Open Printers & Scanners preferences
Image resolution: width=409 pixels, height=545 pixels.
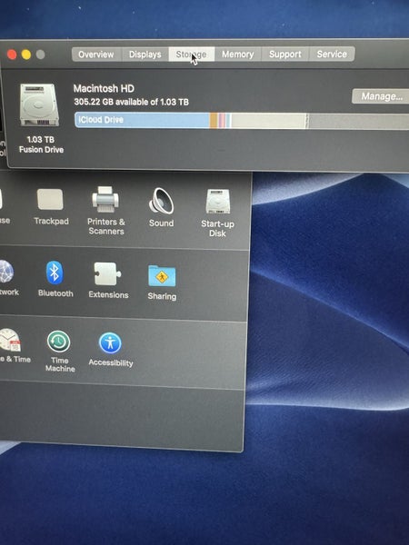105,211
